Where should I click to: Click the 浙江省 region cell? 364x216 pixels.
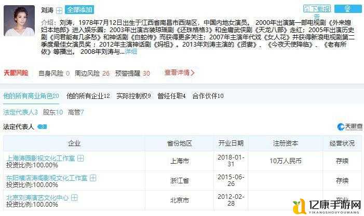coord(180,181)
